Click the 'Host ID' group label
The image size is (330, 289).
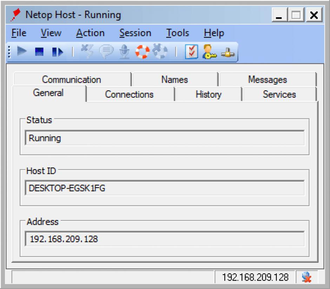41,171
